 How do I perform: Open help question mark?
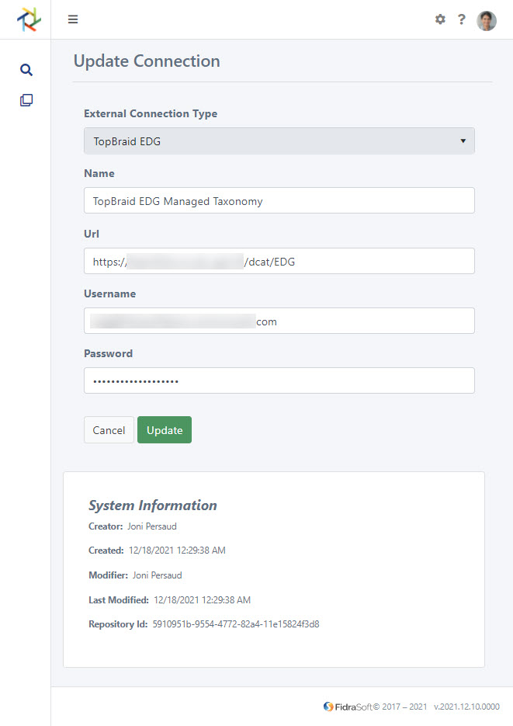(461, 19)
